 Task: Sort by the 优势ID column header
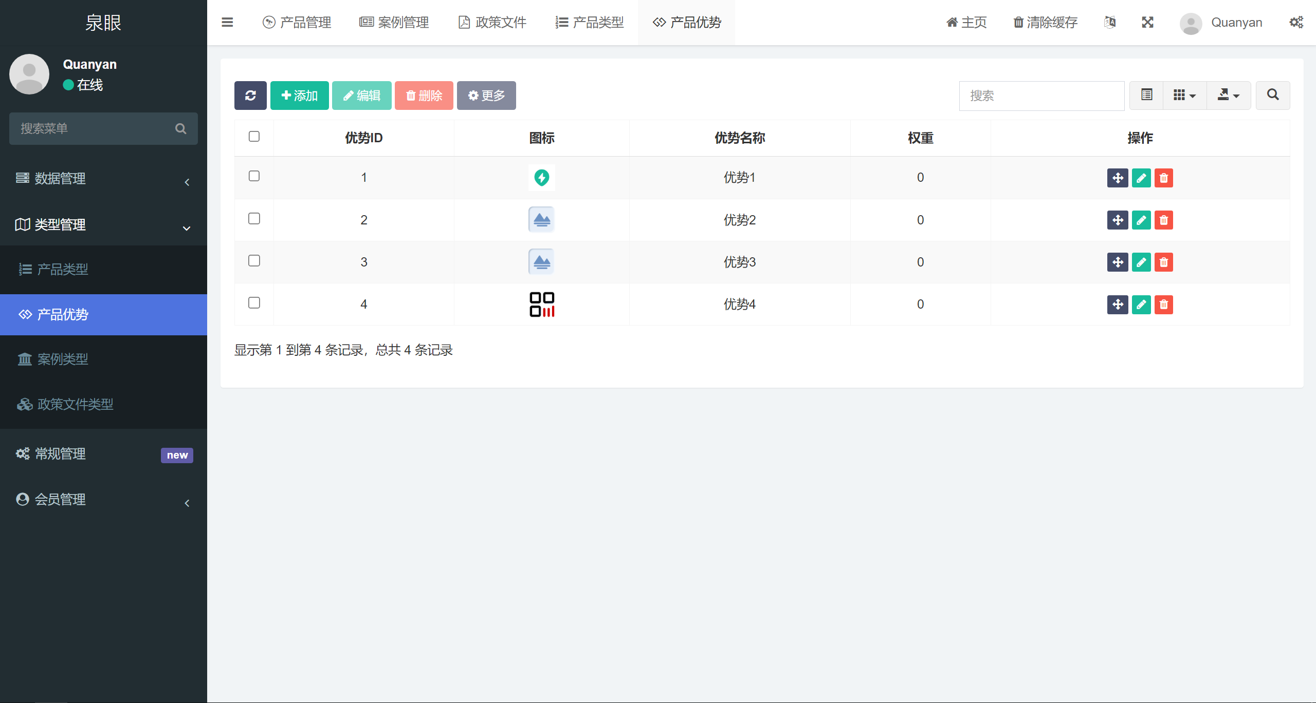364,138
